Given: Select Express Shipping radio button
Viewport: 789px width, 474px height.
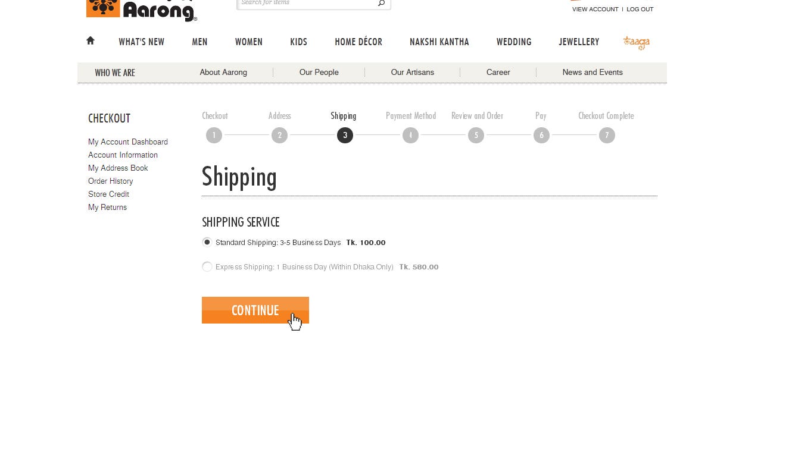Looking at the screenshot, I should click(x=207, y=266).
